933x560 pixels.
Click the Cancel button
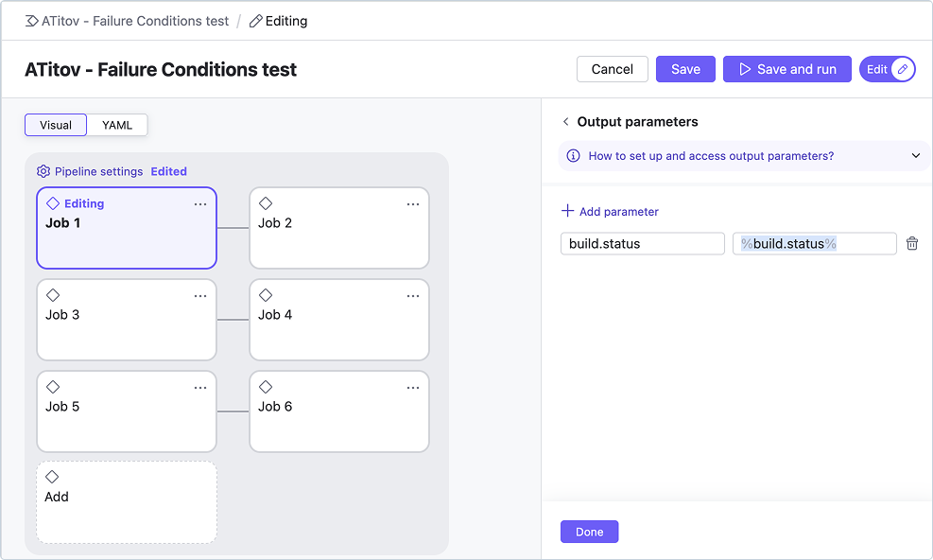coord(613,70)
